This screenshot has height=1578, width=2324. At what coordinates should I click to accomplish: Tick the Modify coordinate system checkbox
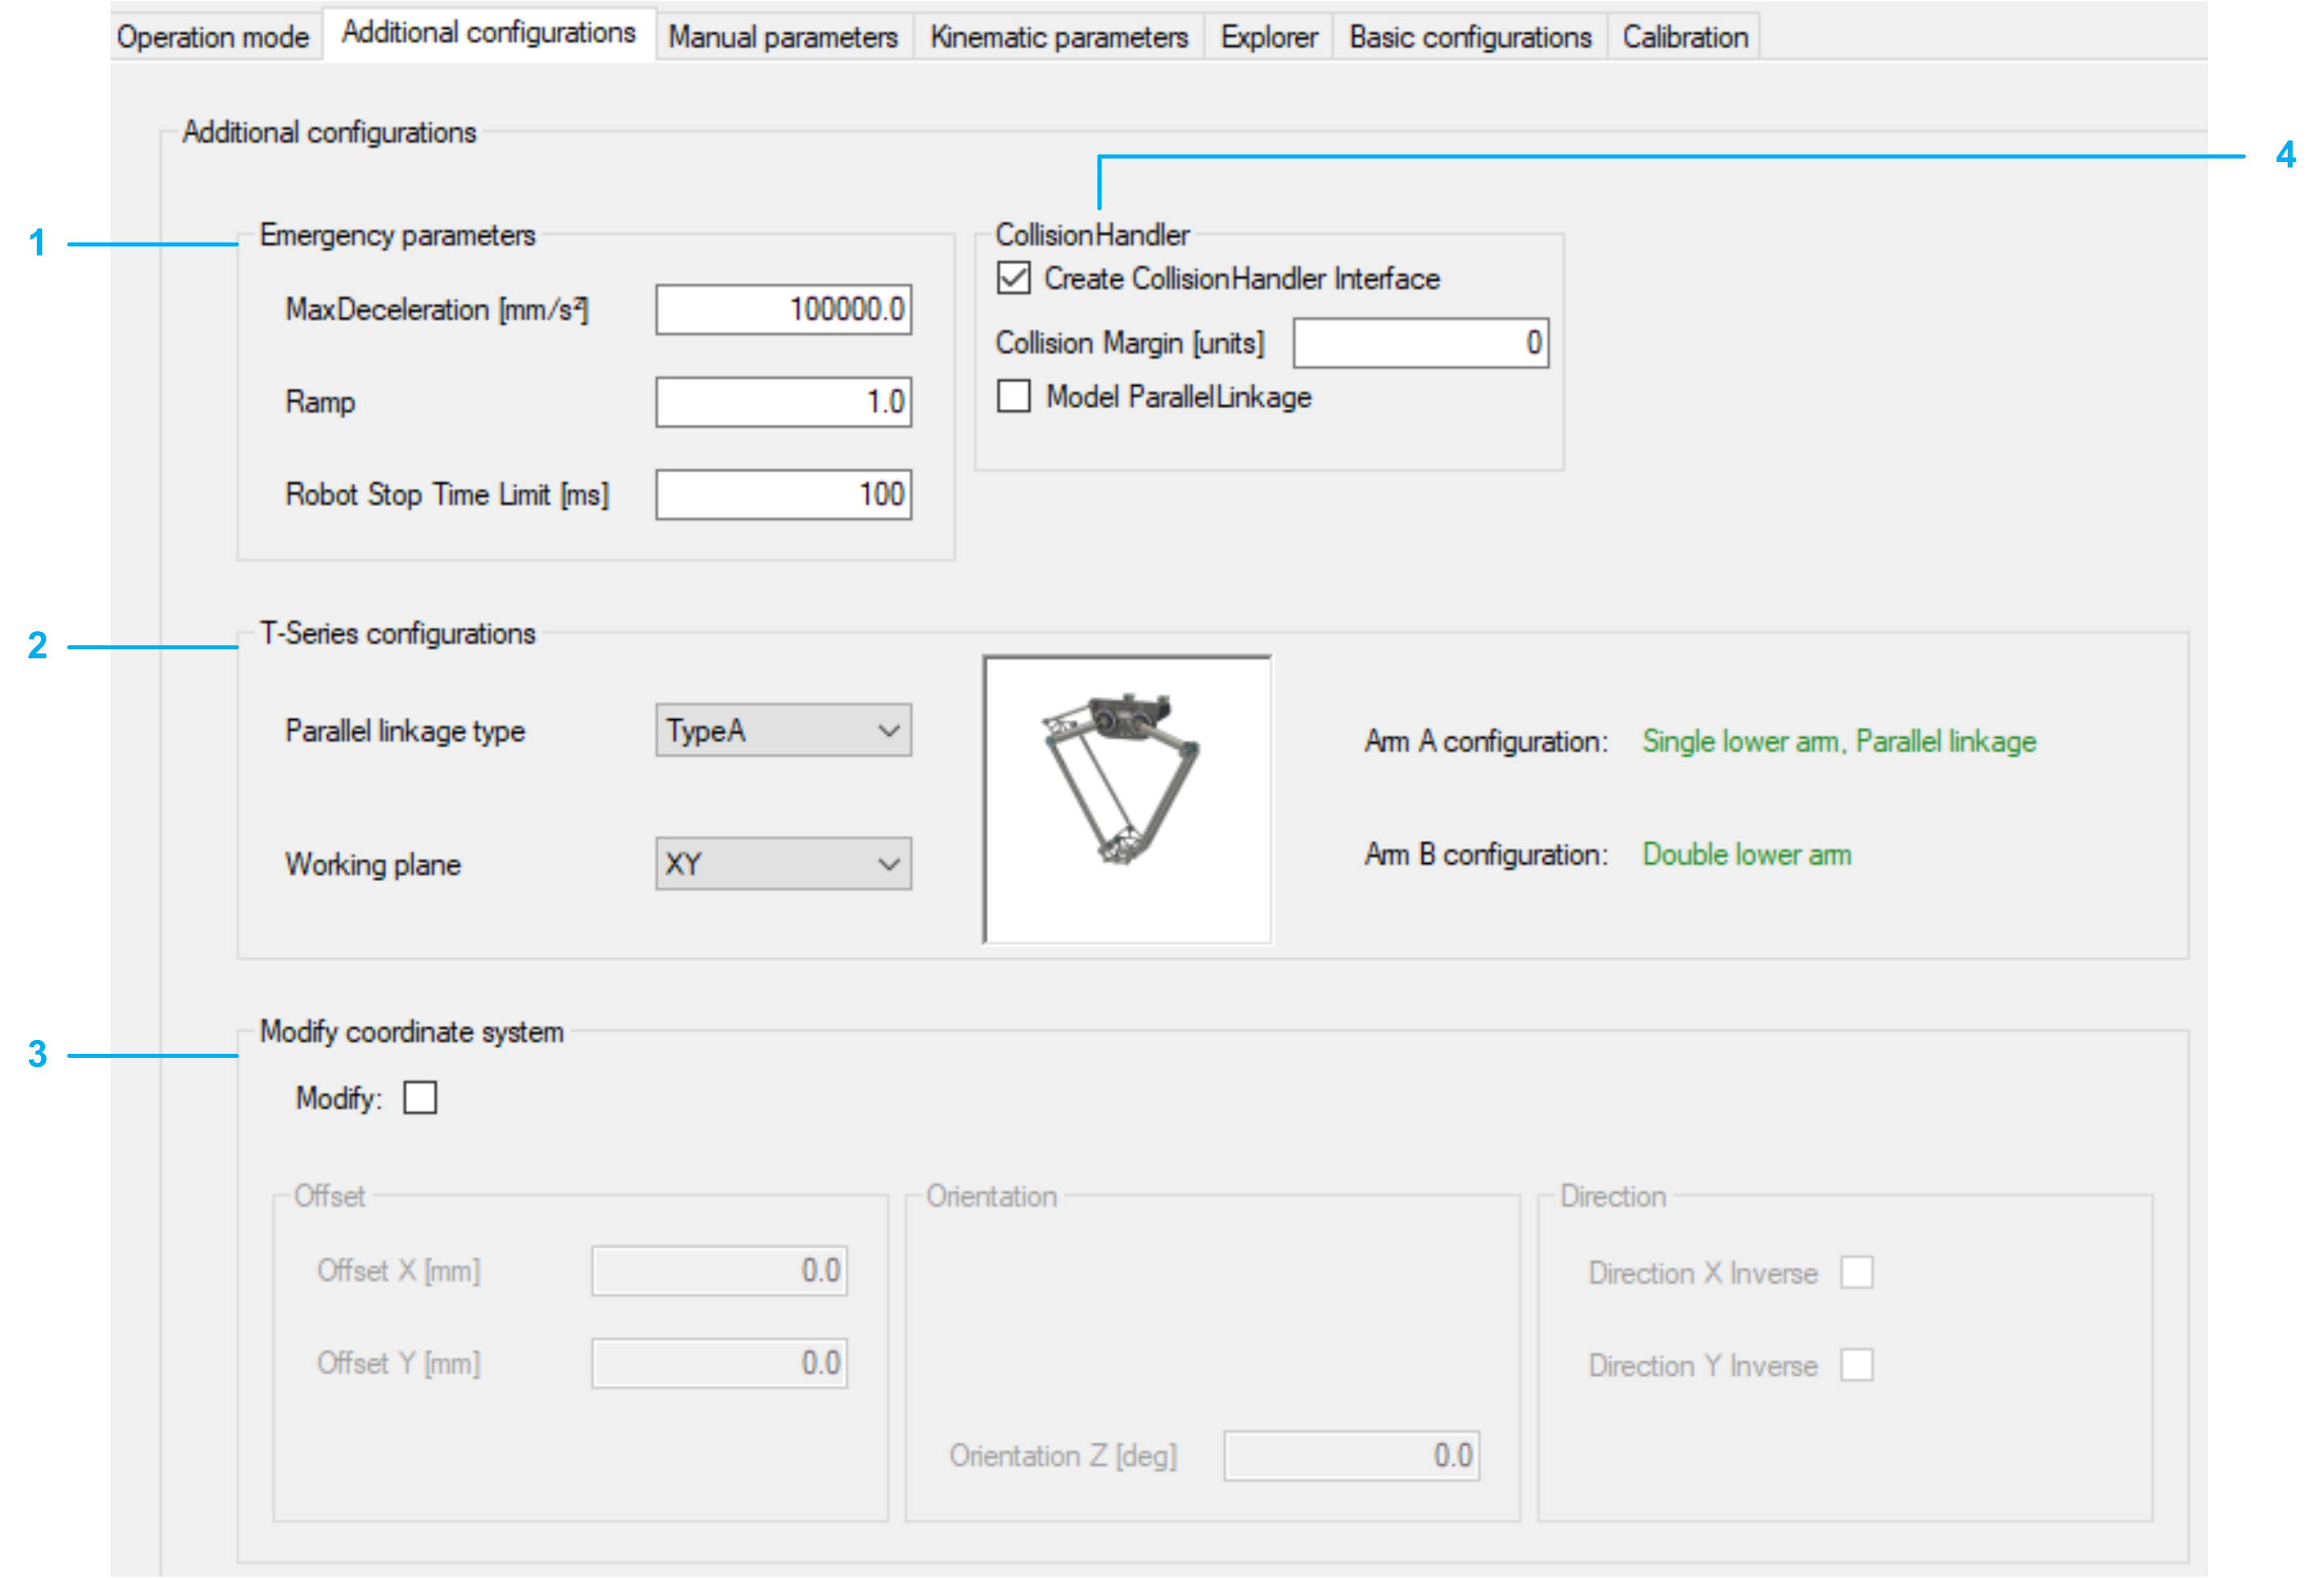point(420,1098)
